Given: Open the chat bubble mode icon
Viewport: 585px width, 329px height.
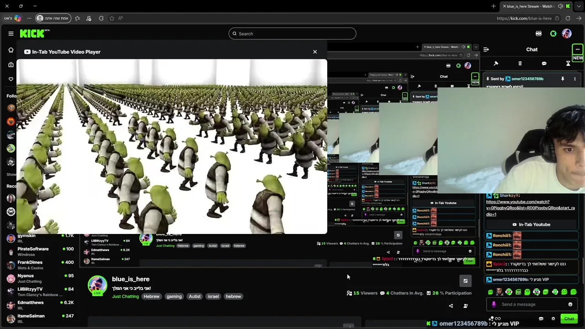Looking at the screenshot, I should point(544,64).
